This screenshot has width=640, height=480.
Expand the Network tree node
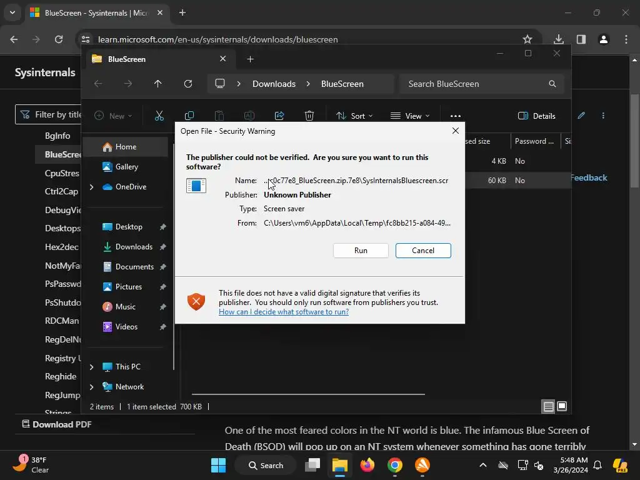[x=91, y=387]
